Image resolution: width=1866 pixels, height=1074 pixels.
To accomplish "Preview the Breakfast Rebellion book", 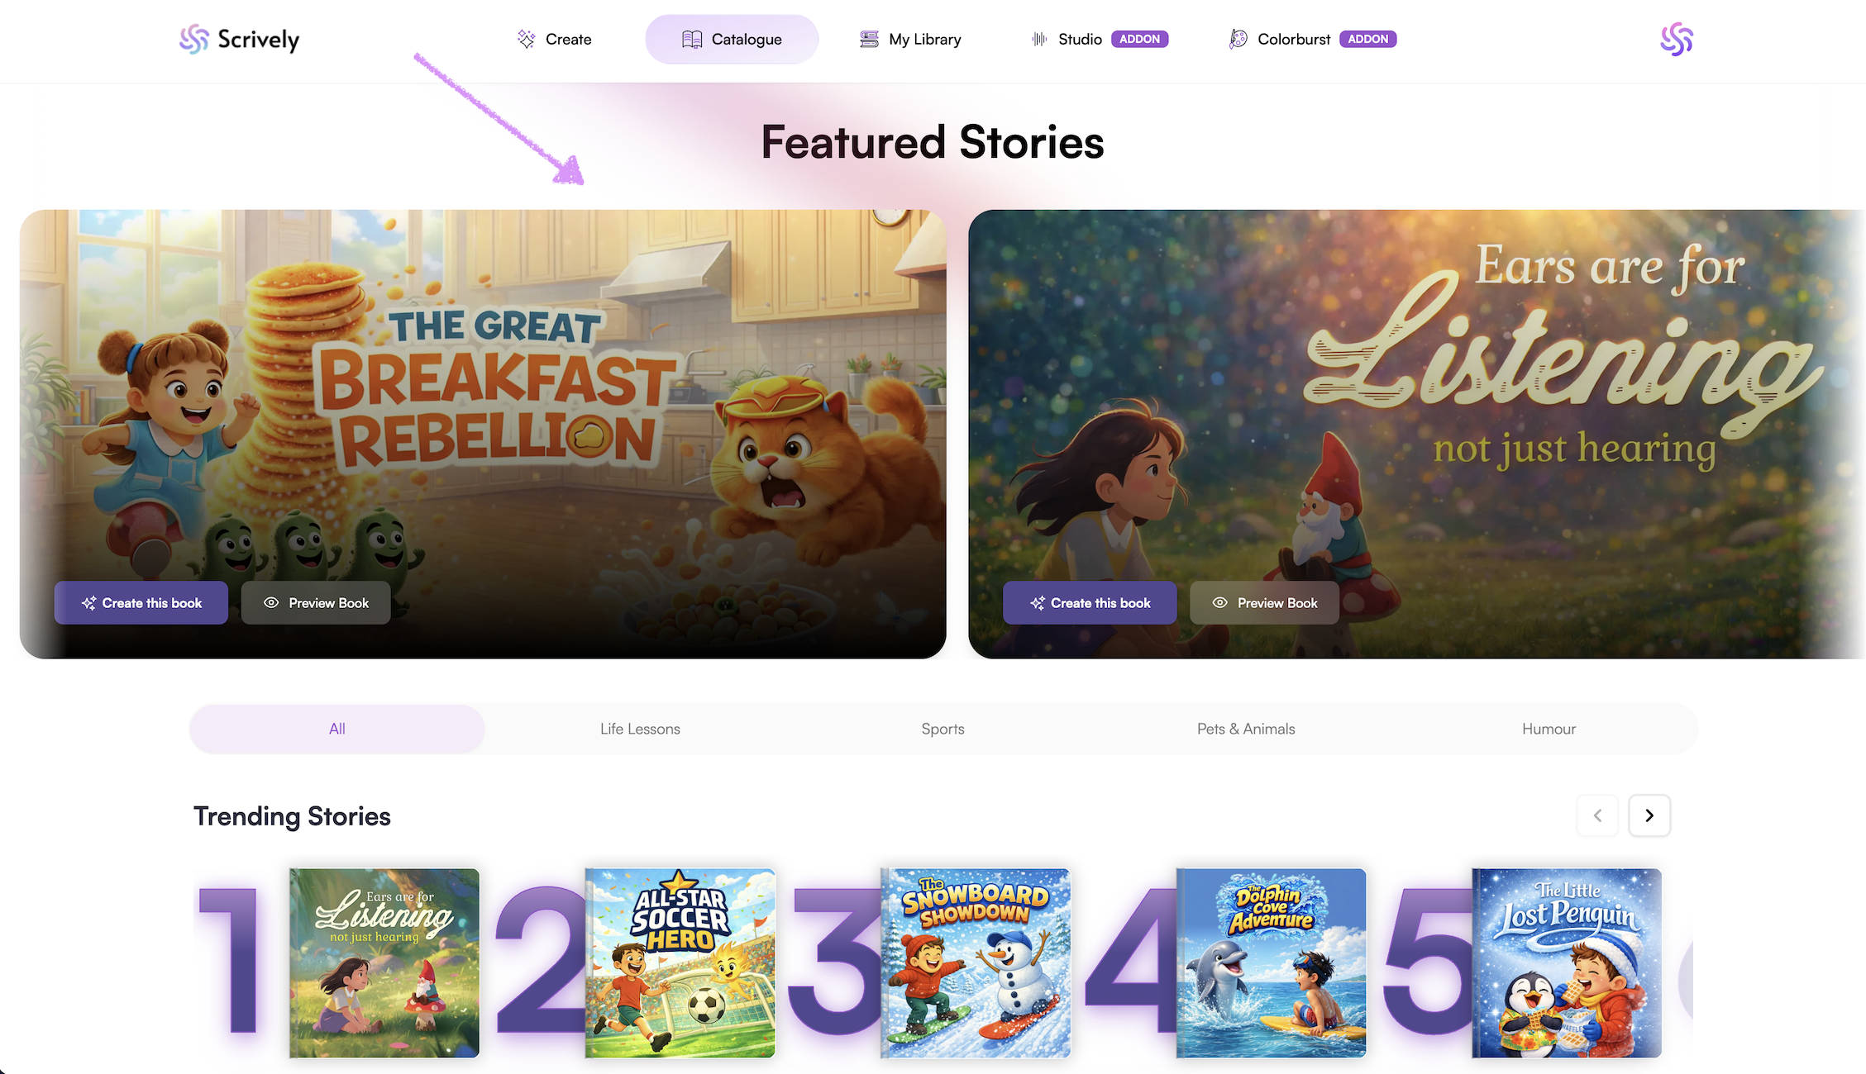I will 316,603.
